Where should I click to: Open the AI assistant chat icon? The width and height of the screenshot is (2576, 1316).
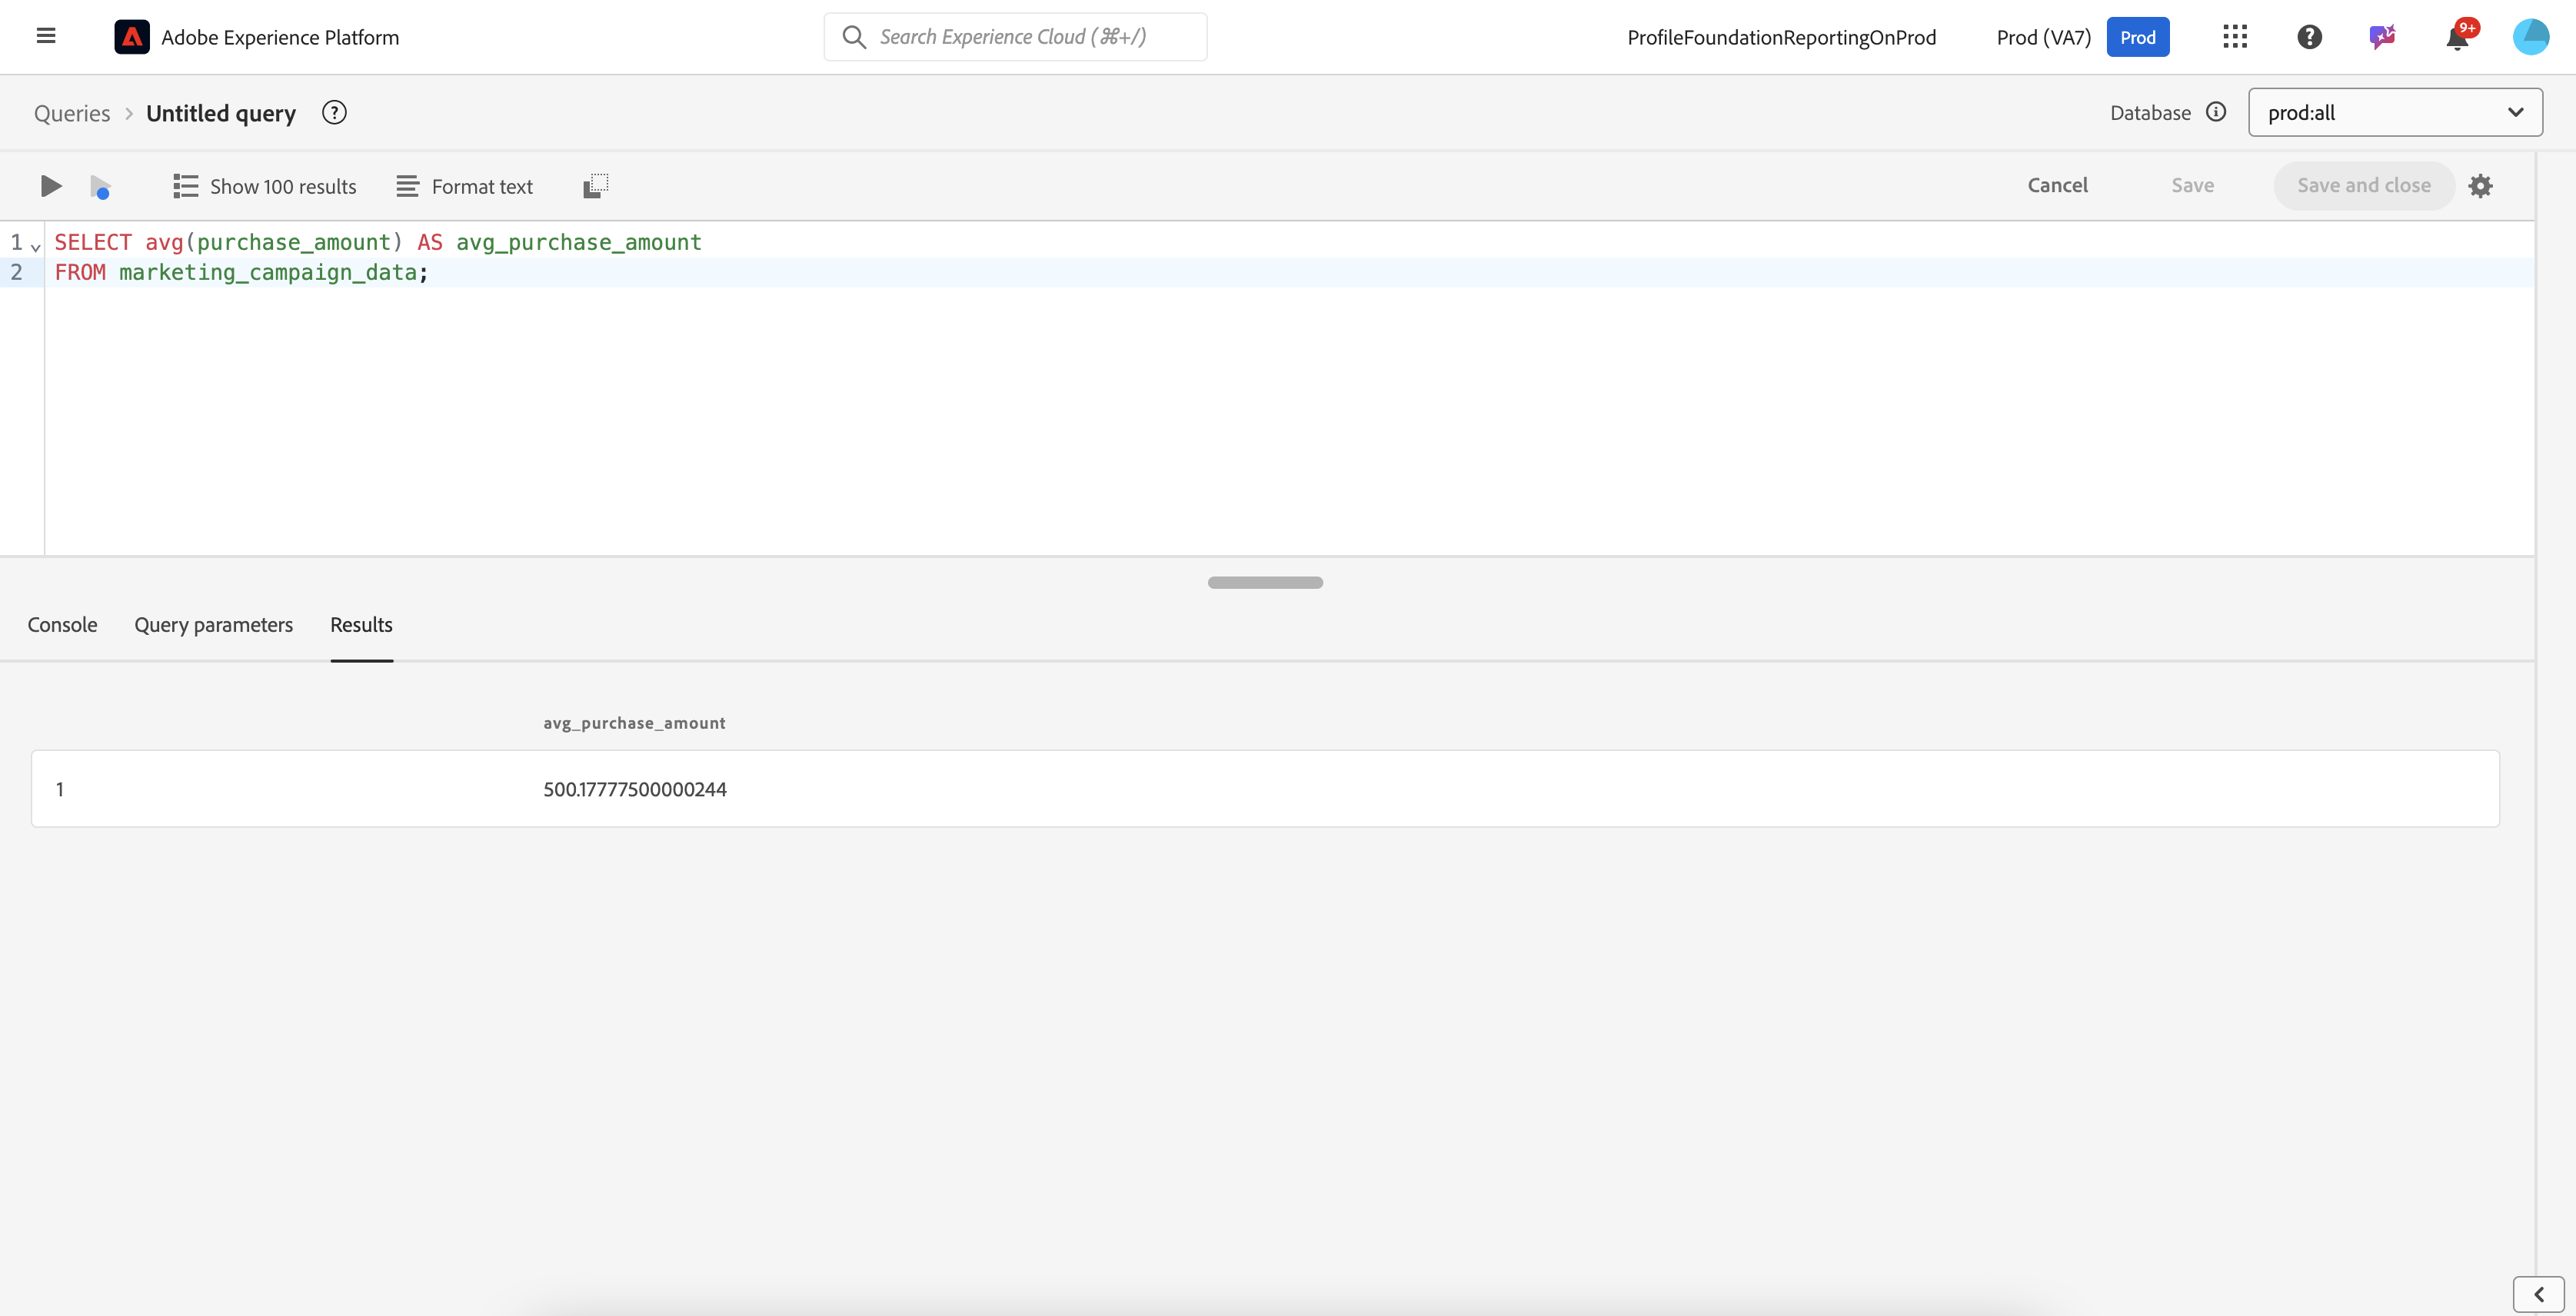[x=2382, y=37]
